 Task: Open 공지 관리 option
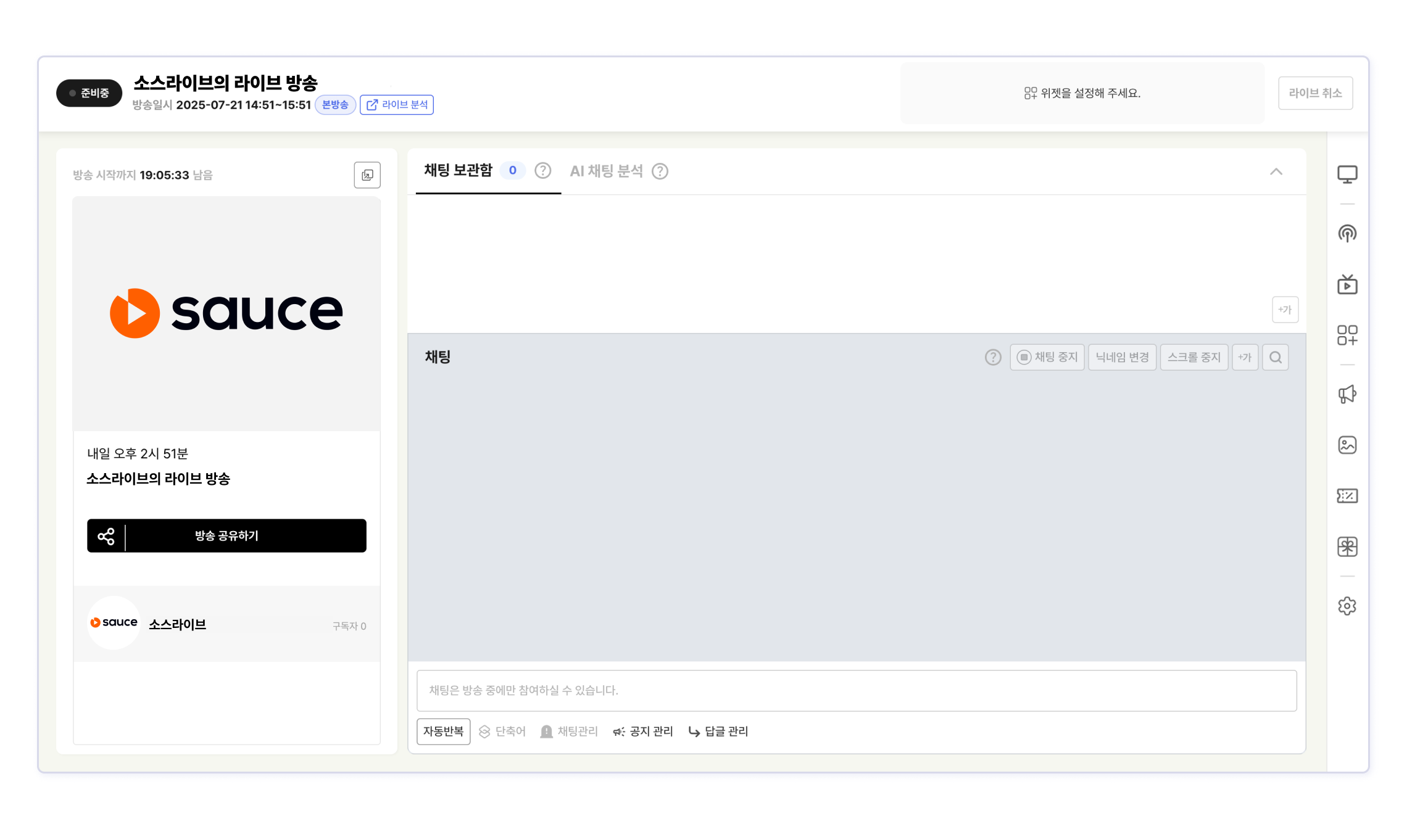[x=643, y=732]
